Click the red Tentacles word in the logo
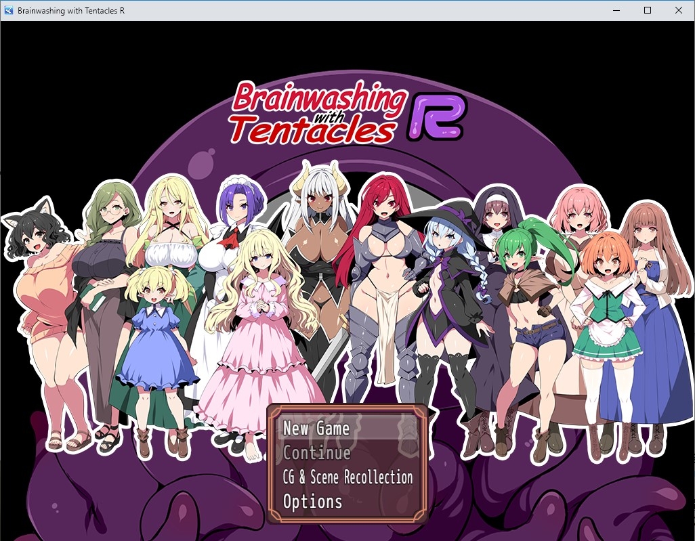 pos(312,130)
